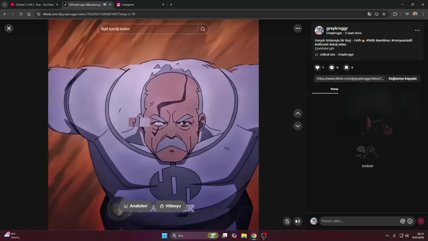The width and height of the screenshot is (428, 241).
Task: Select the video URL text field
Action: (x=350, y=79)
